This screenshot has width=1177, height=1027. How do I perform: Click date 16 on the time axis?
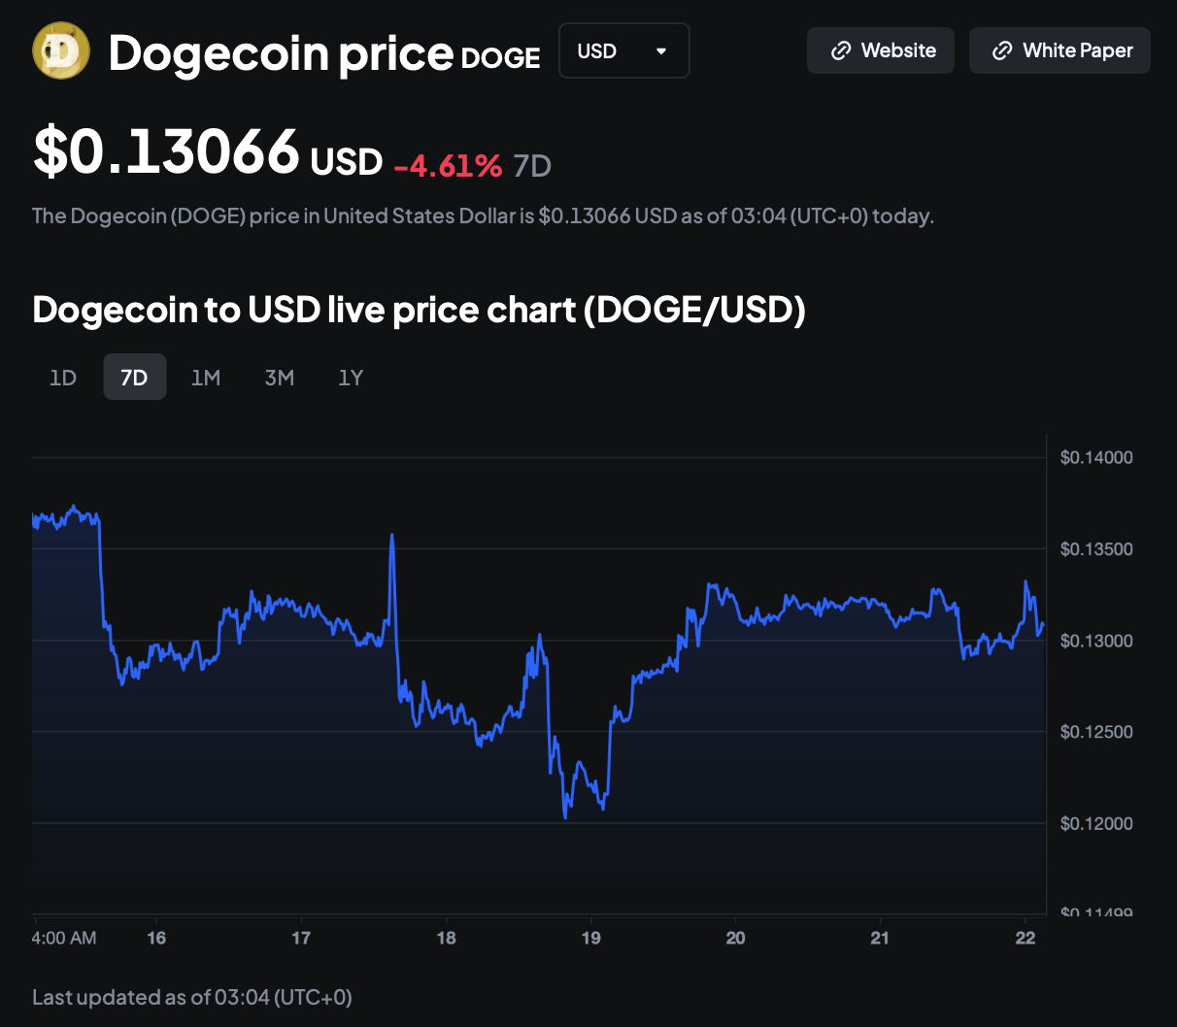coord(156,938)
